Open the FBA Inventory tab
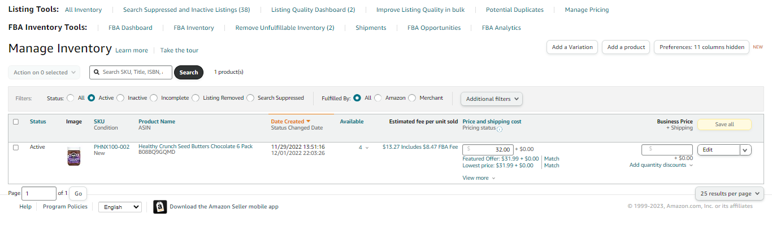The height and width of the screenshot is (240, 772). click(194, 28)
